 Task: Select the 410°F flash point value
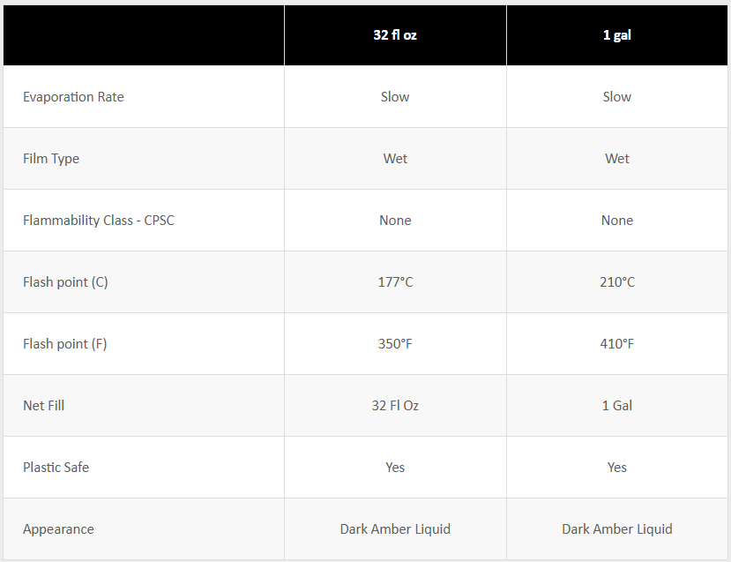pyautogui.click(x=617, y=344)
